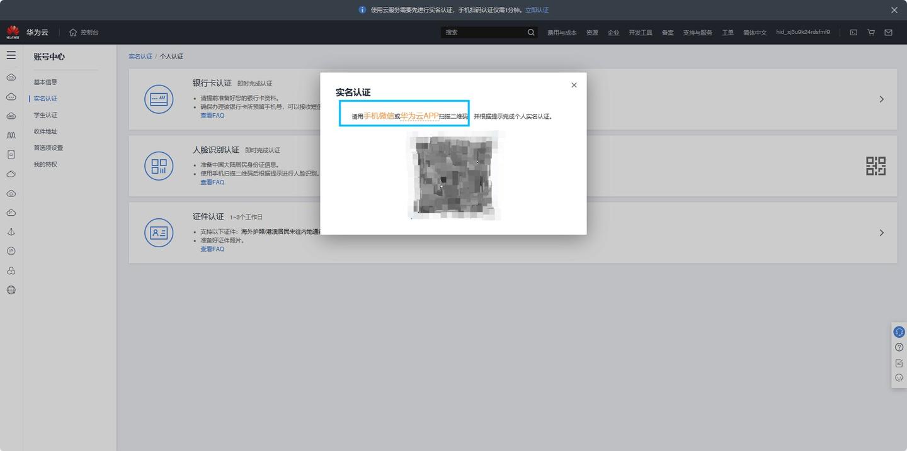Open the 备案 menu
This screenshot has height=451, width=907.
click(x=668, y=33)
